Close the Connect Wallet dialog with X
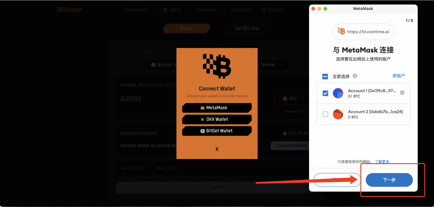Viewport: 434px width, 207px height. click(217, 149)
